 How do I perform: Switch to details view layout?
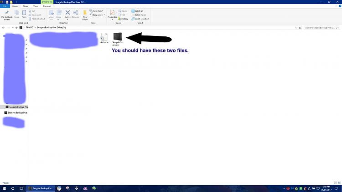pyautogui.click(x=335, y=183)
